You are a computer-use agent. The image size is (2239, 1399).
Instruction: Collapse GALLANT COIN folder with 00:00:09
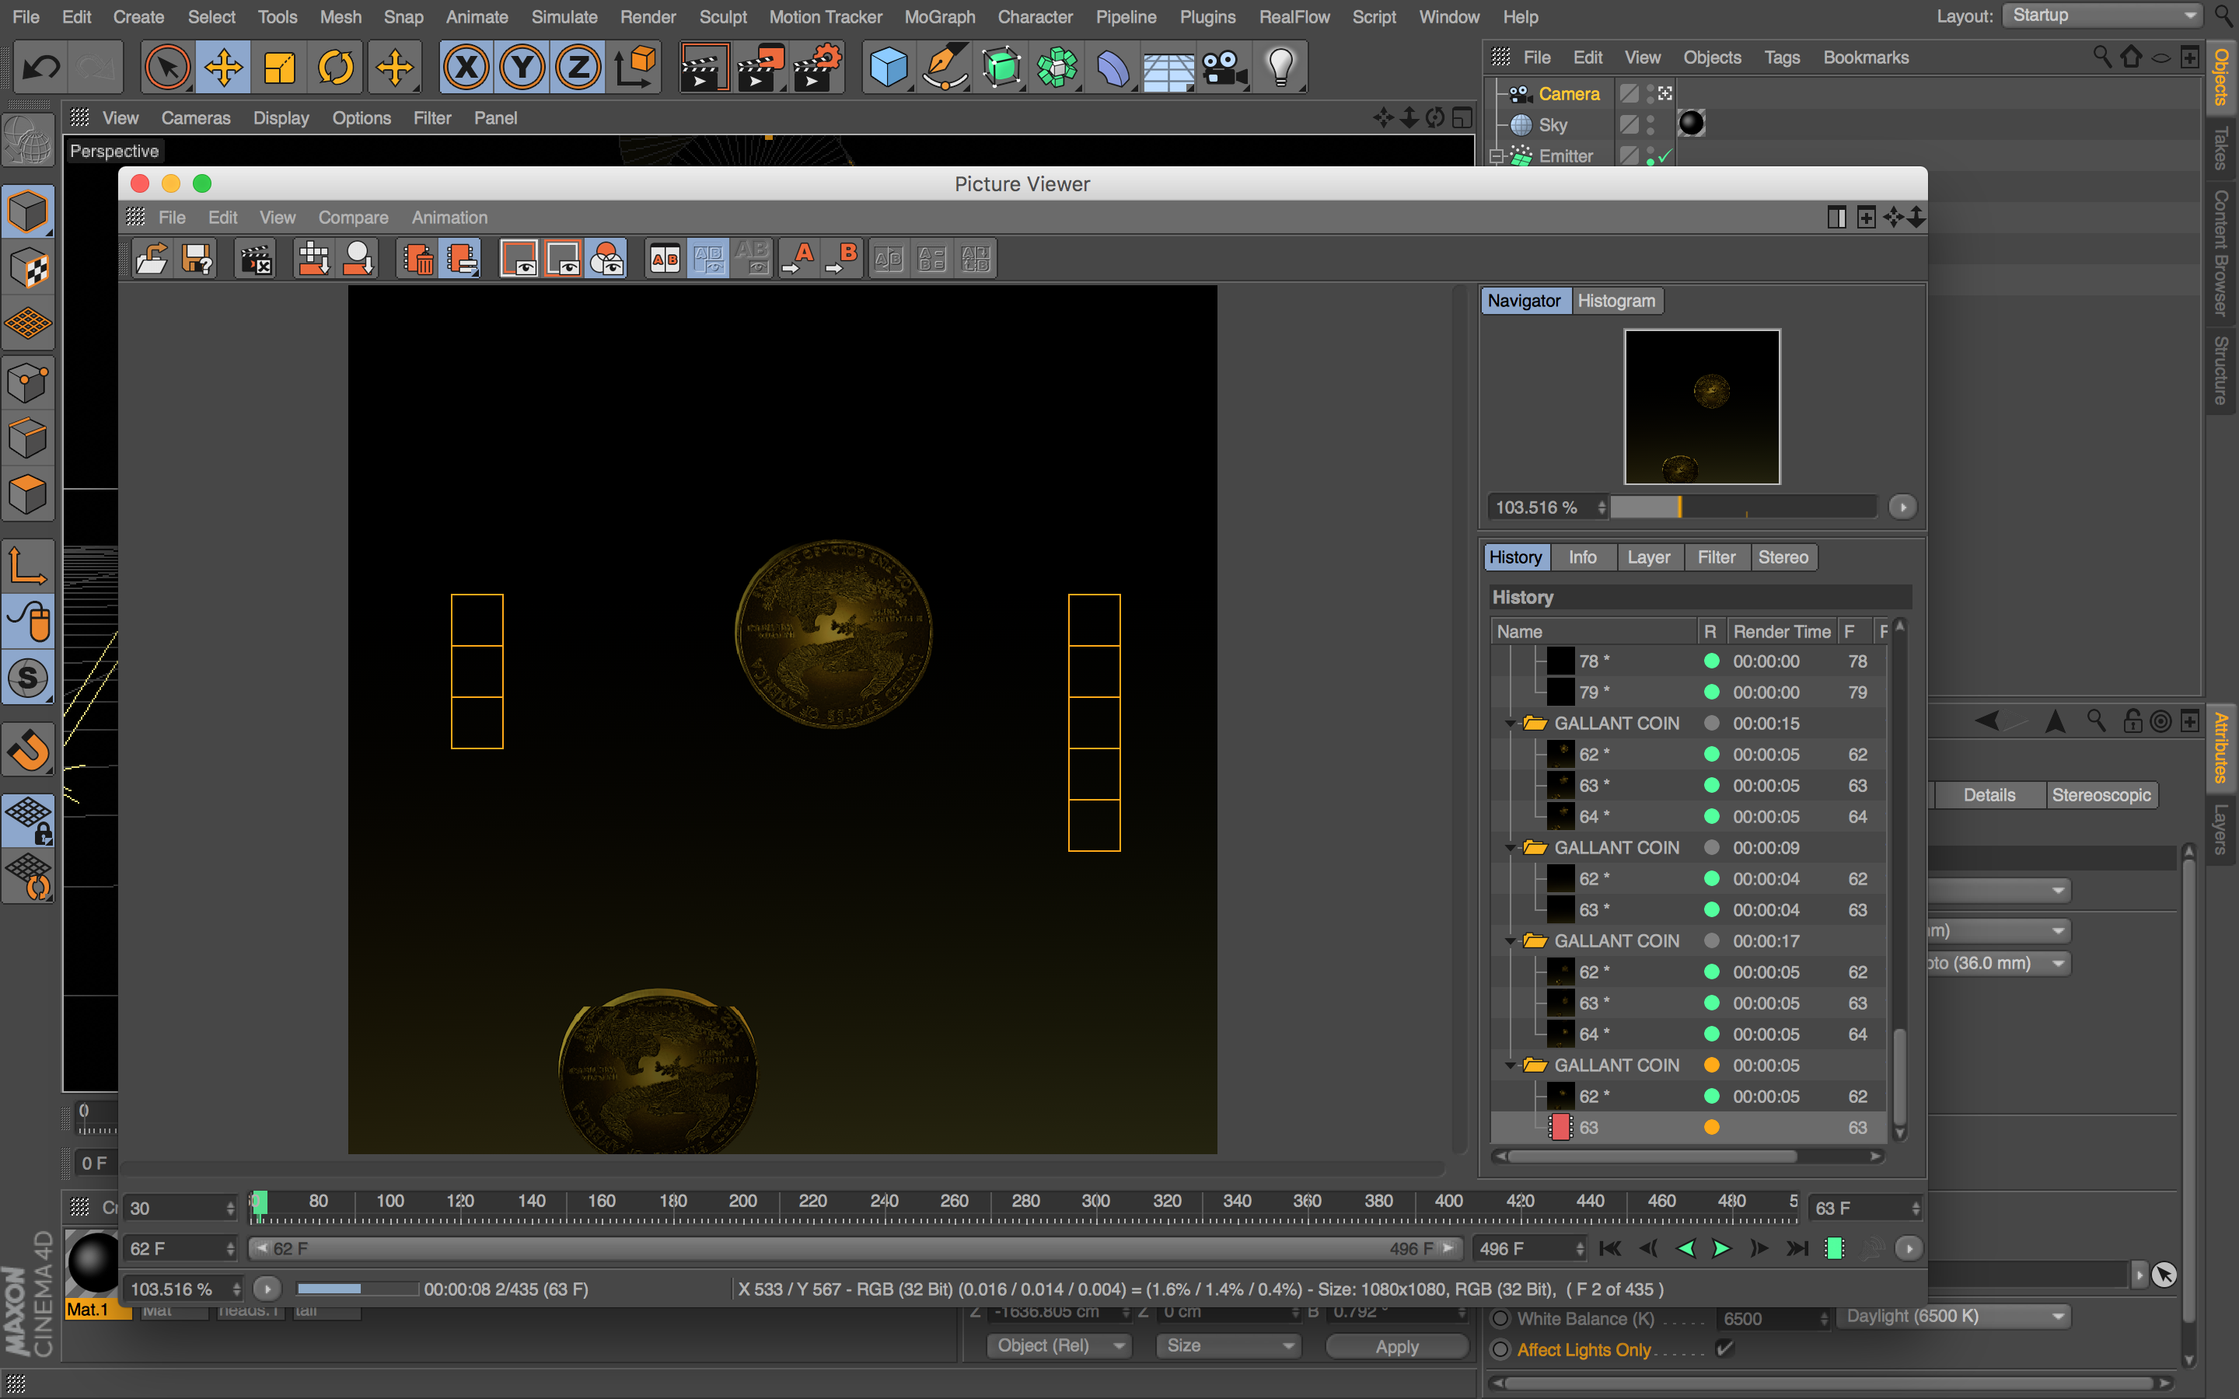click(x=1510, y=847)
